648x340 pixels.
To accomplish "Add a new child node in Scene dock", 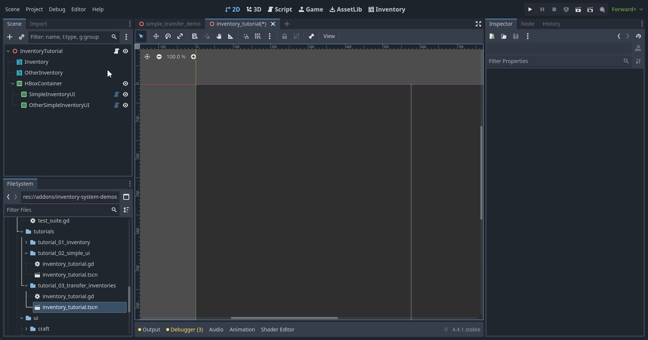I will [10, 37].
